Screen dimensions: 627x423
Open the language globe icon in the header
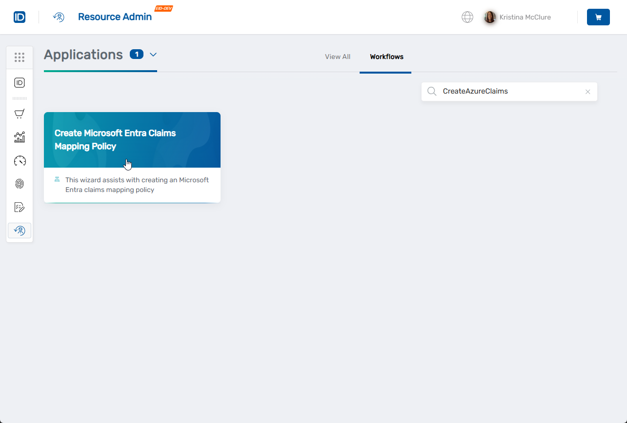(x=467, y=17)
